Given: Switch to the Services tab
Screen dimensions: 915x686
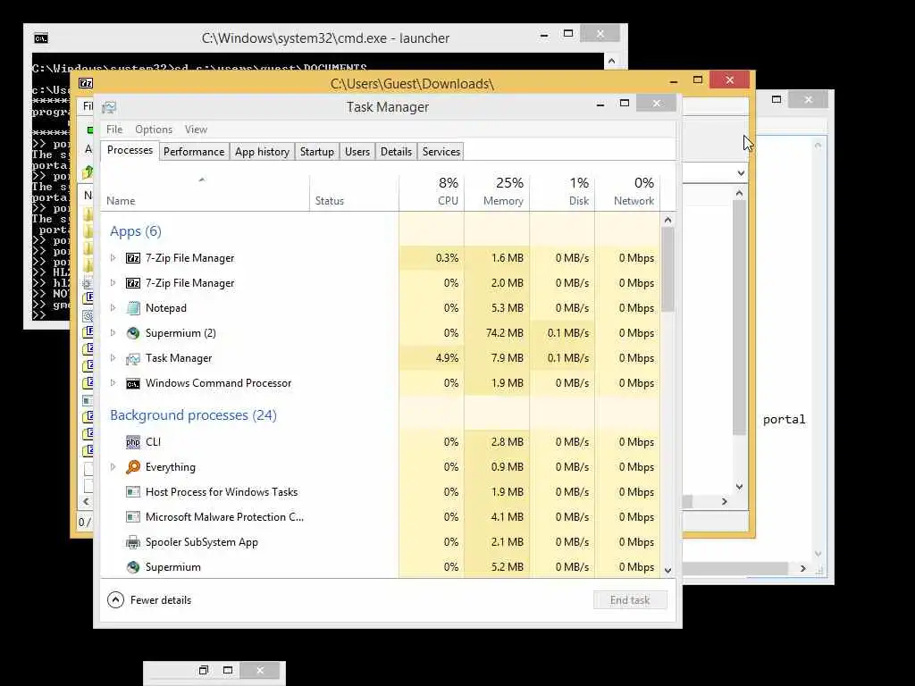Looking at the screenshot, I should point(441,152).
